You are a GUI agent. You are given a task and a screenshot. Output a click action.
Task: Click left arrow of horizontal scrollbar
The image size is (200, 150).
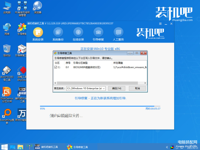tap(55, 83)
